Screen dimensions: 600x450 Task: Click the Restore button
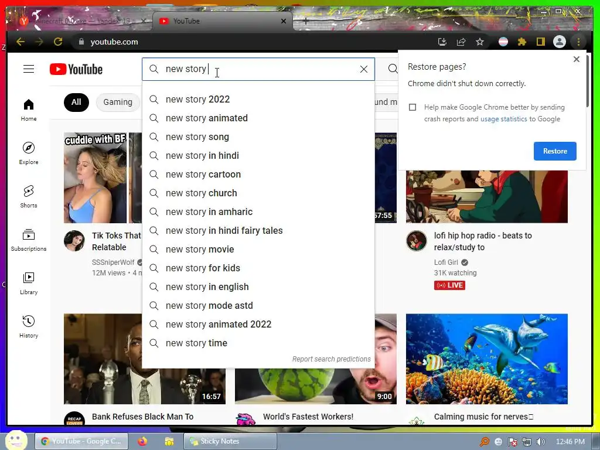555,151
